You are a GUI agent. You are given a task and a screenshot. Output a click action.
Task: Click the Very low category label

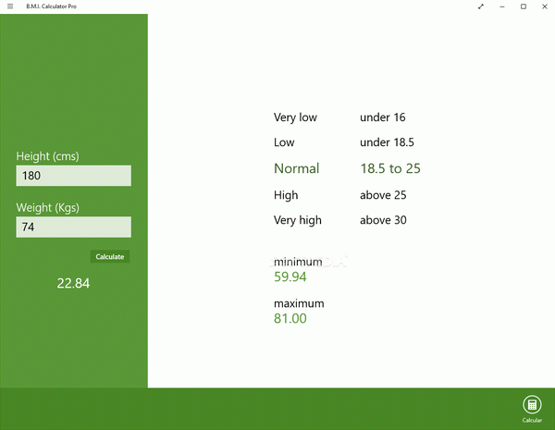295,117
